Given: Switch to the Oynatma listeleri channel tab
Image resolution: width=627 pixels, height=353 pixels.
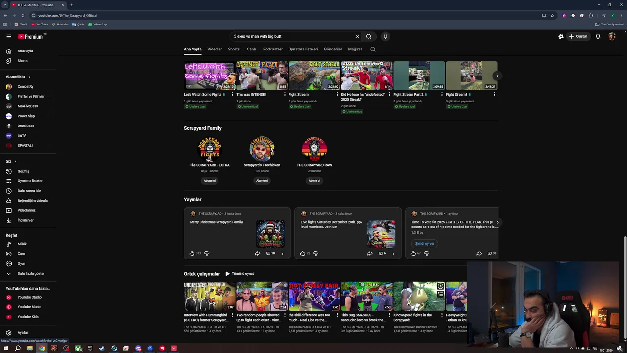Looking at the screenshot, I should point(303,49).
